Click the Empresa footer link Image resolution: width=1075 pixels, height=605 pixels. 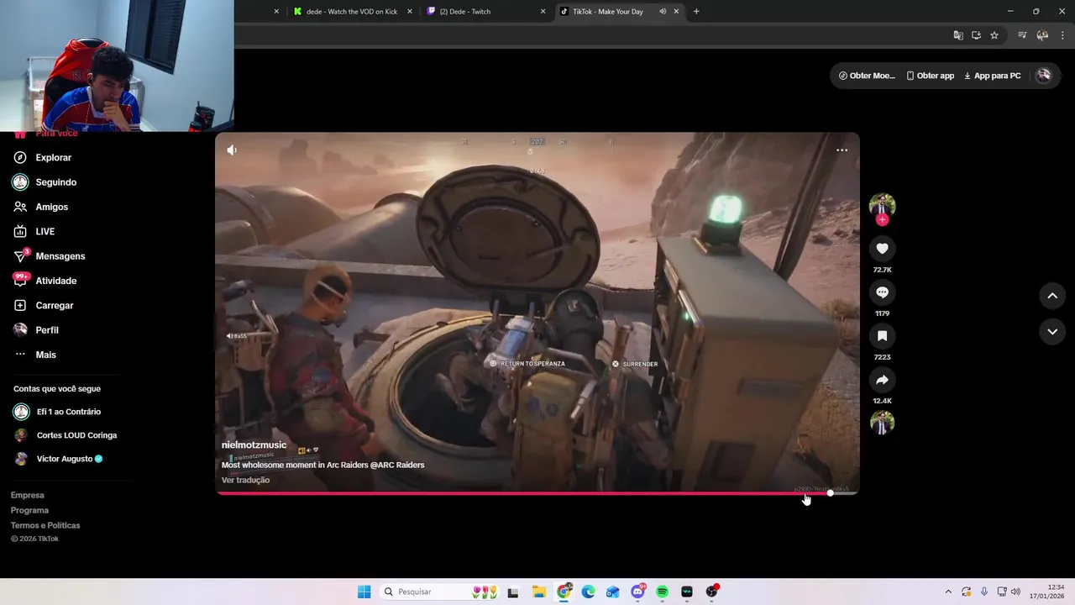click(x=28, y=495)
